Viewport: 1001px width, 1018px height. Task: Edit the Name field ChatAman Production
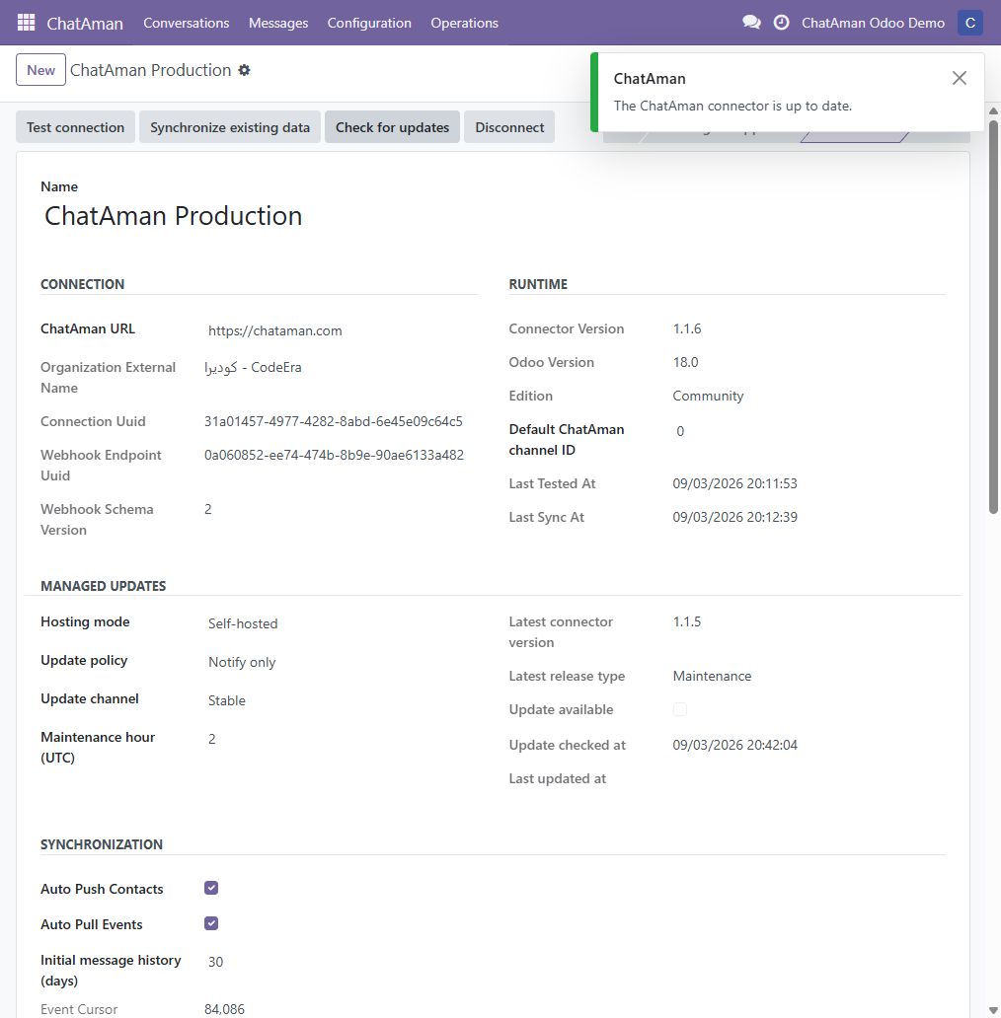point(260,216)
